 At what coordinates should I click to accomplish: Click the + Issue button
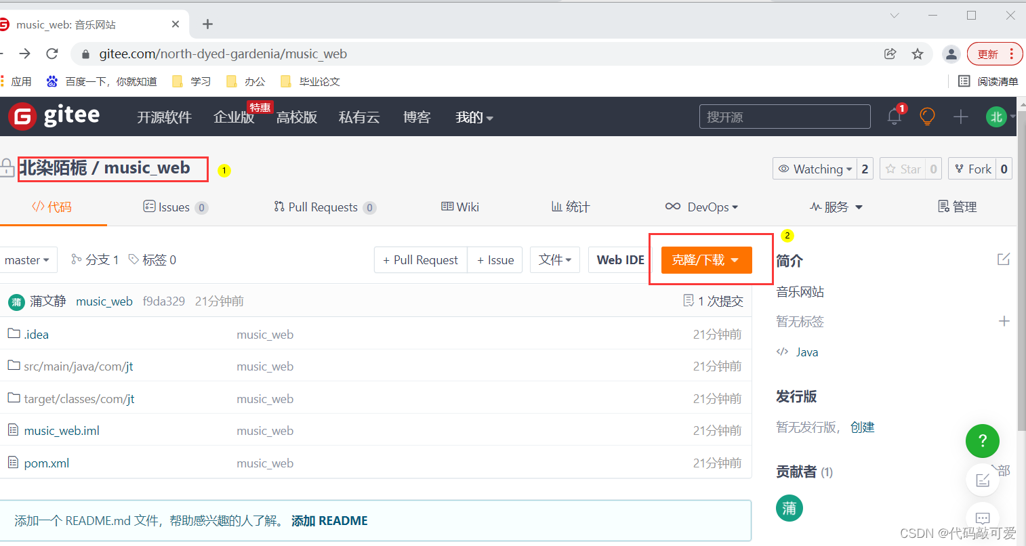pyautogui.click(x=495, y=260)
